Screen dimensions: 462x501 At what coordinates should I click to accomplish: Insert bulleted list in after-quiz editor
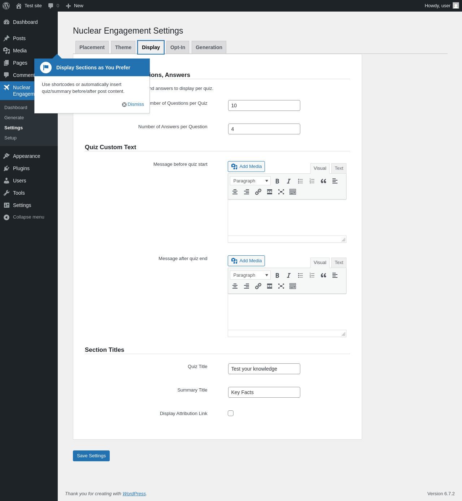pos(300,275)
